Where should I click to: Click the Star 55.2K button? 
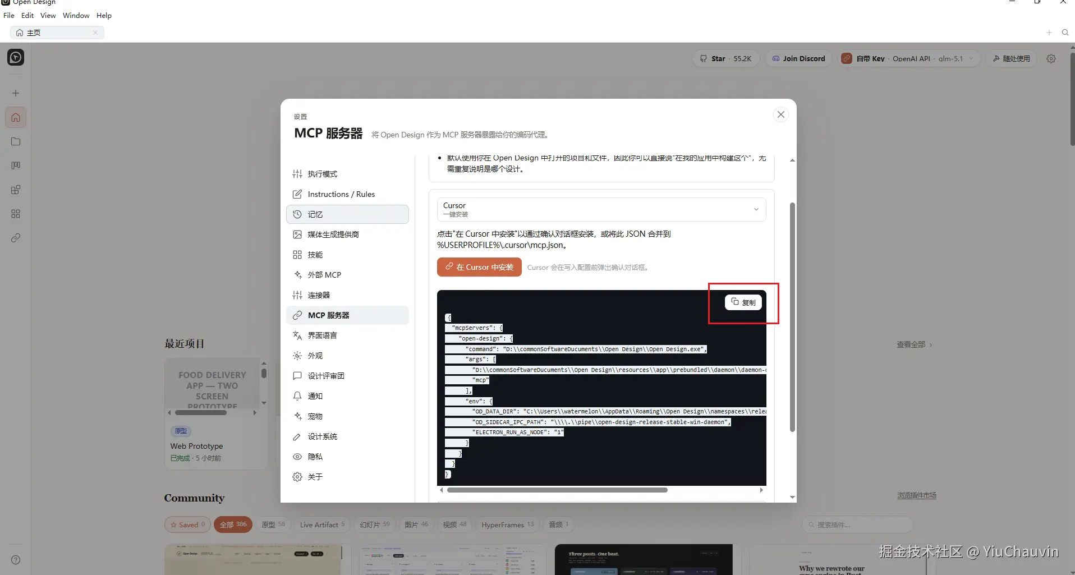point(725,58)
